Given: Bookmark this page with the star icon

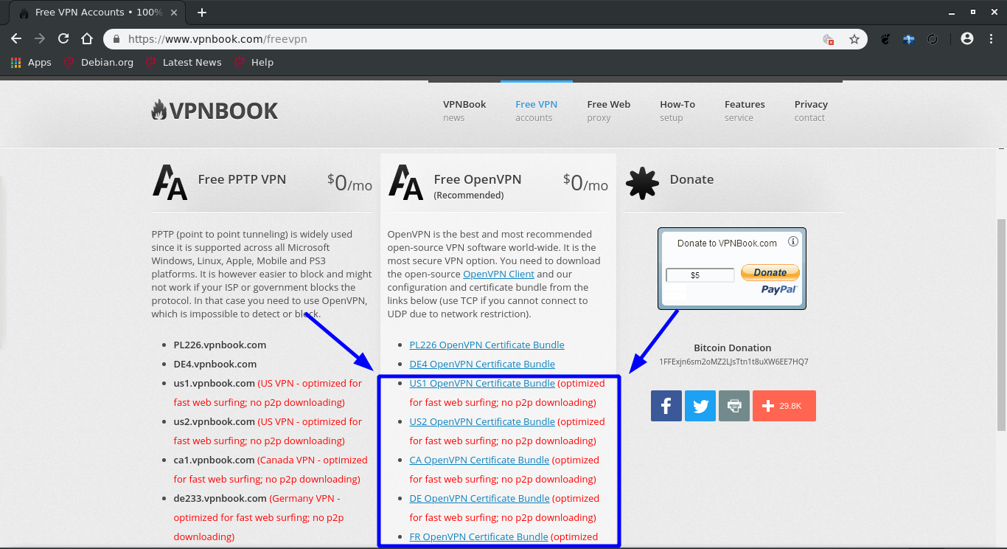Looking at the screenshot, I should point(854,39).
